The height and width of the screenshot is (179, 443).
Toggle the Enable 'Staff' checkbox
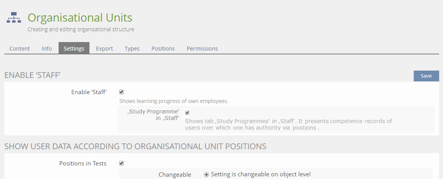pos(121,92)
